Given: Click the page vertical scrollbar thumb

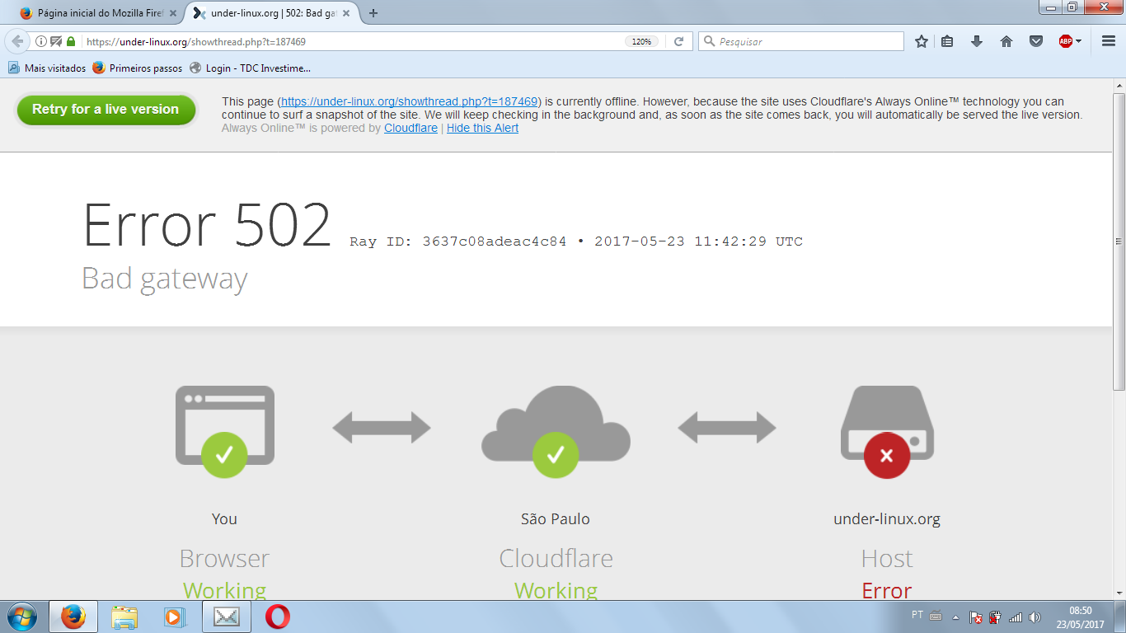Looking at the screenshot, I should [x=1119, y=241].
